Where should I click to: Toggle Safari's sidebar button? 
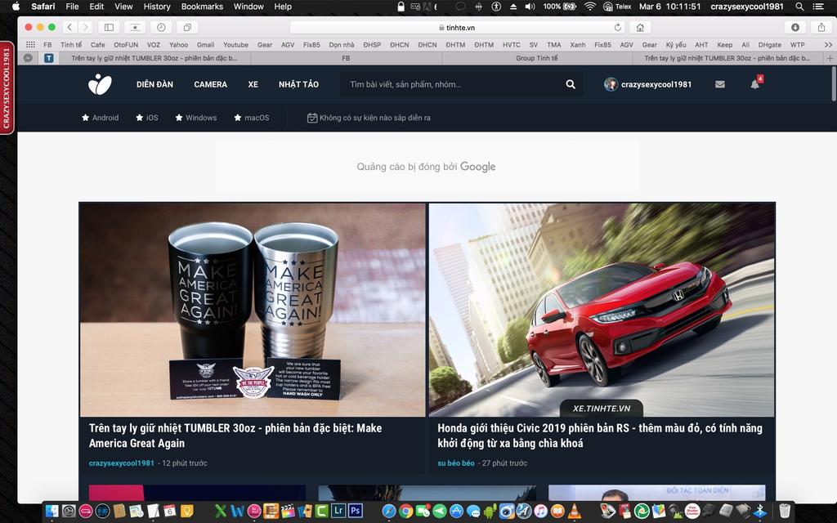click(109, 27)
